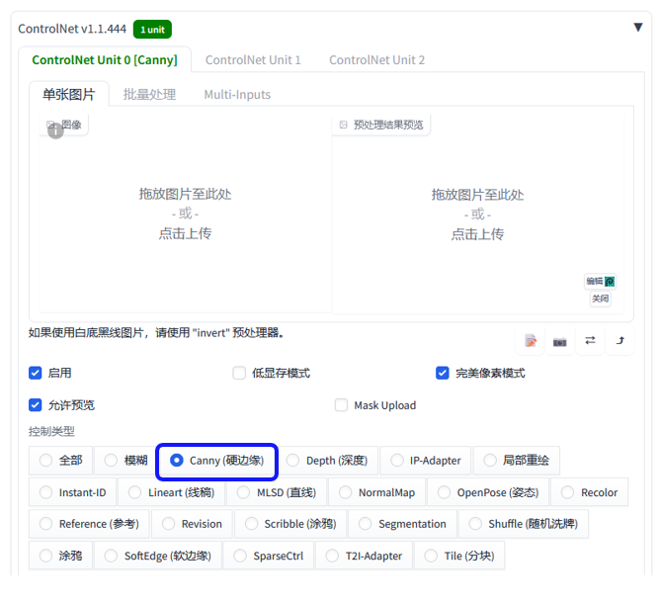This screenshot has height=604, width=661.
Task: Enable the 低显存模式 checkbox
Action: (239, 373)
